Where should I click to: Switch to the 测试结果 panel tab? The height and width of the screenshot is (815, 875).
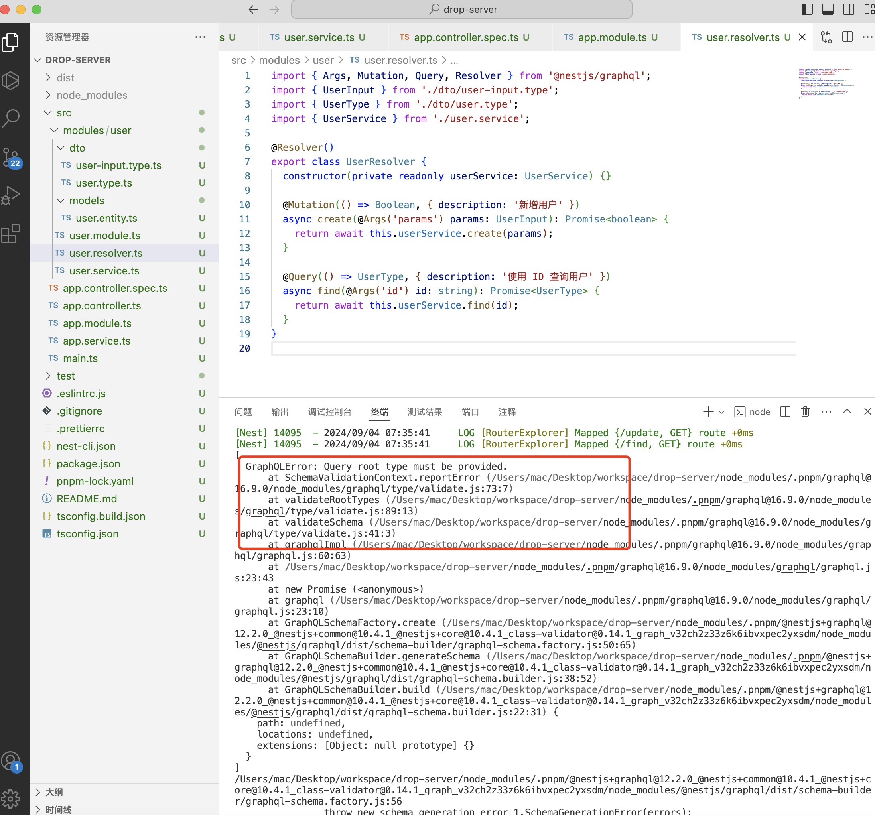click(425, 412)
